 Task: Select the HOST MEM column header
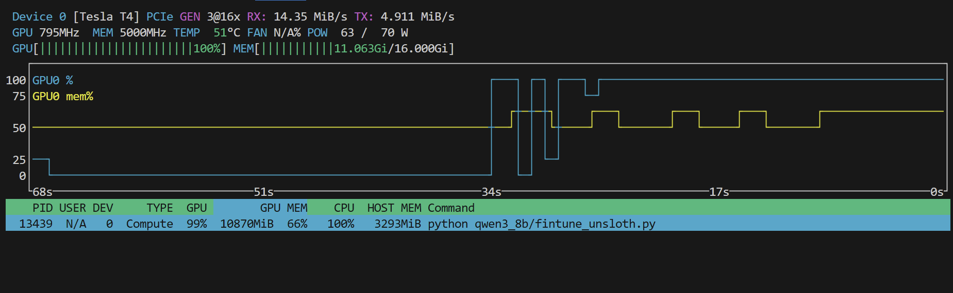[x=394, y=208]
